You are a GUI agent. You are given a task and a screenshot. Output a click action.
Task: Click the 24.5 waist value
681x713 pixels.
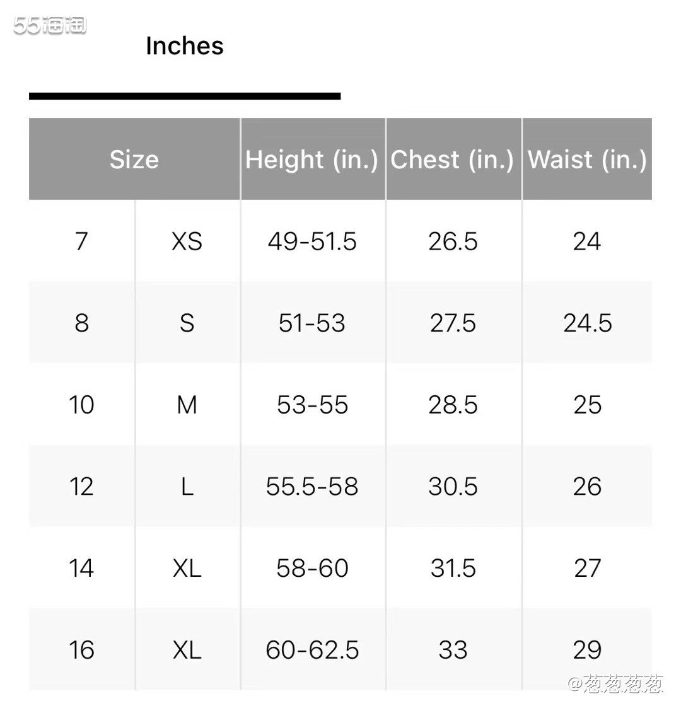pyautogui.click(x=587, y=323)
